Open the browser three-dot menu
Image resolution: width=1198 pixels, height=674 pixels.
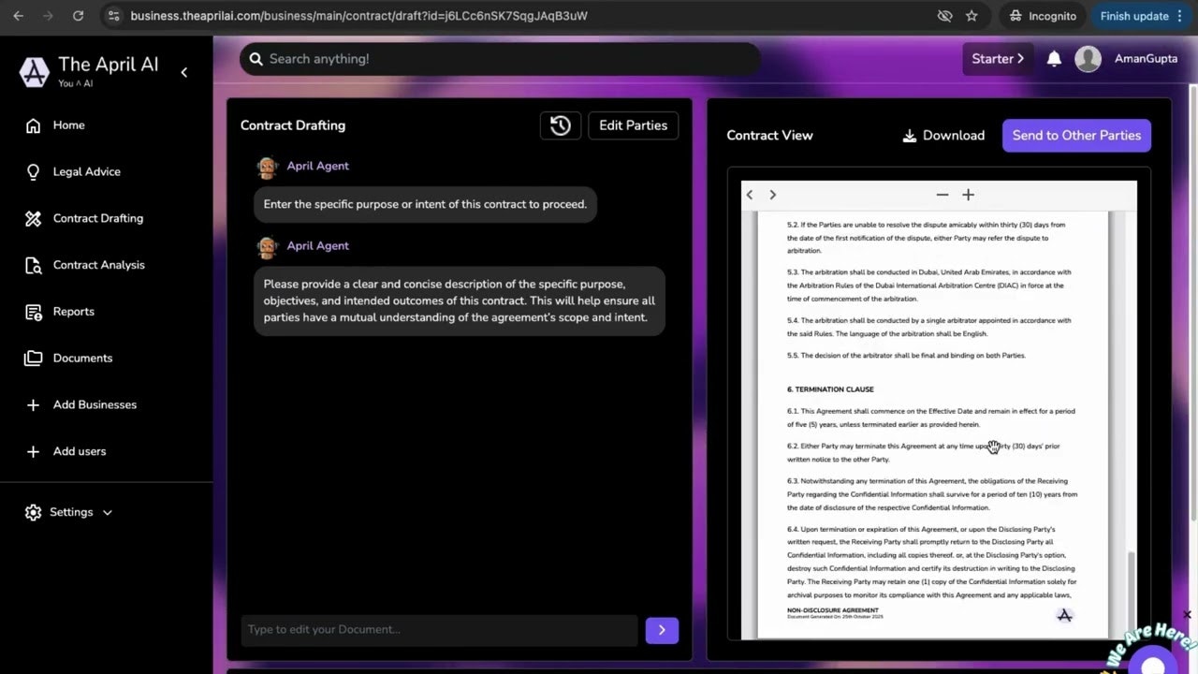[x=1179, y=16]
